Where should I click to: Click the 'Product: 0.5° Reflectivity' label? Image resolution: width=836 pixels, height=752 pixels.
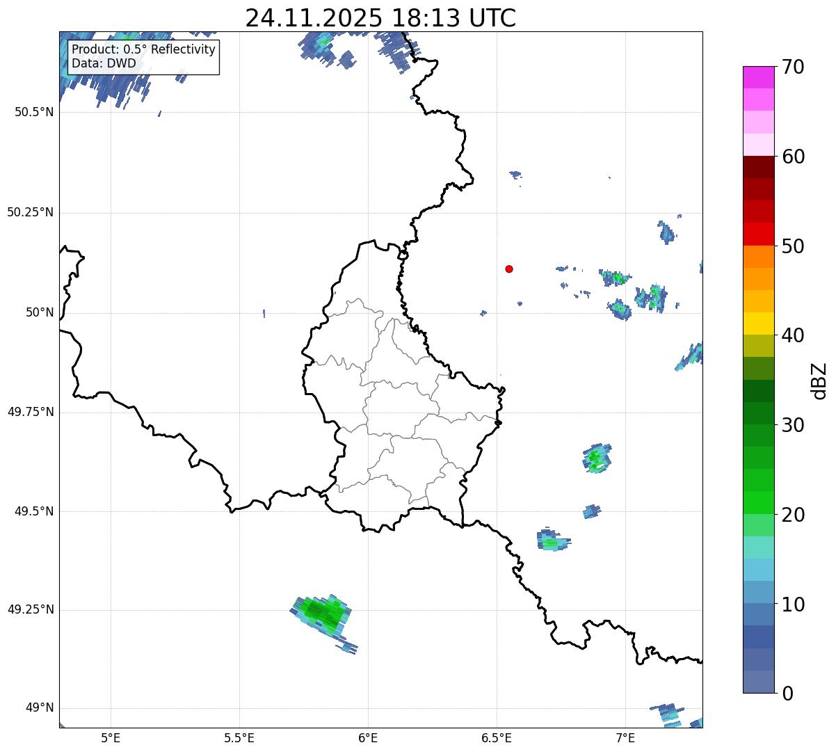143,50
